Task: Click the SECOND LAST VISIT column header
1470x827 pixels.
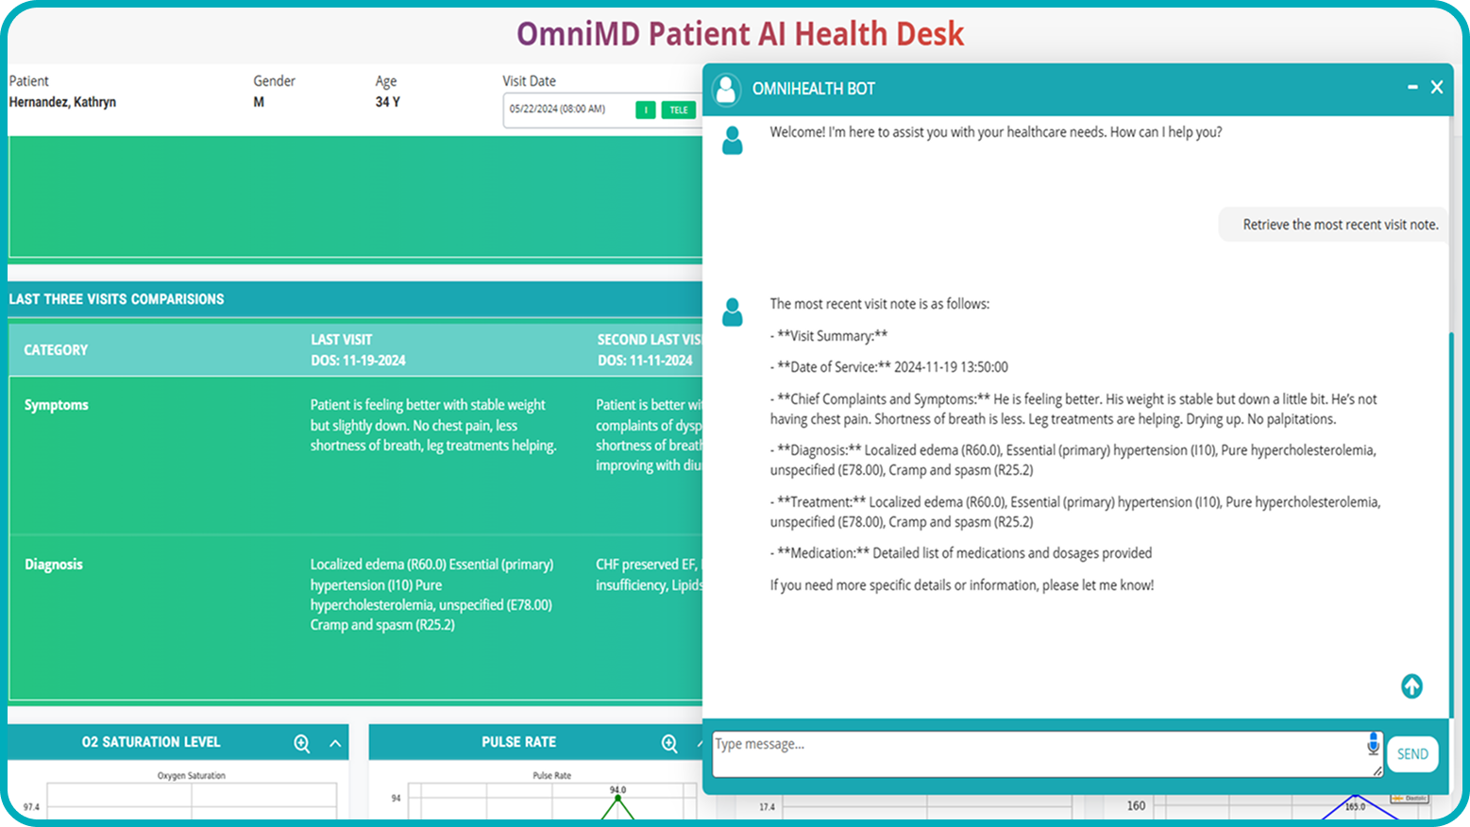Action: point(650,350)
